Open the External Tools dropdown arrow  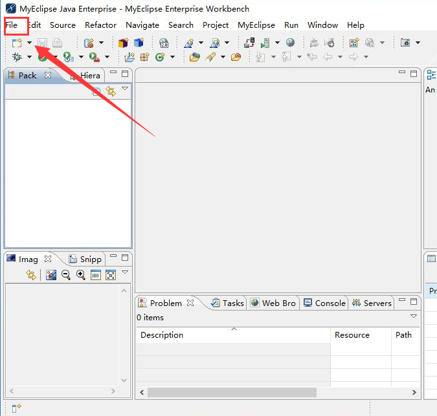click(x=107, y=57)
